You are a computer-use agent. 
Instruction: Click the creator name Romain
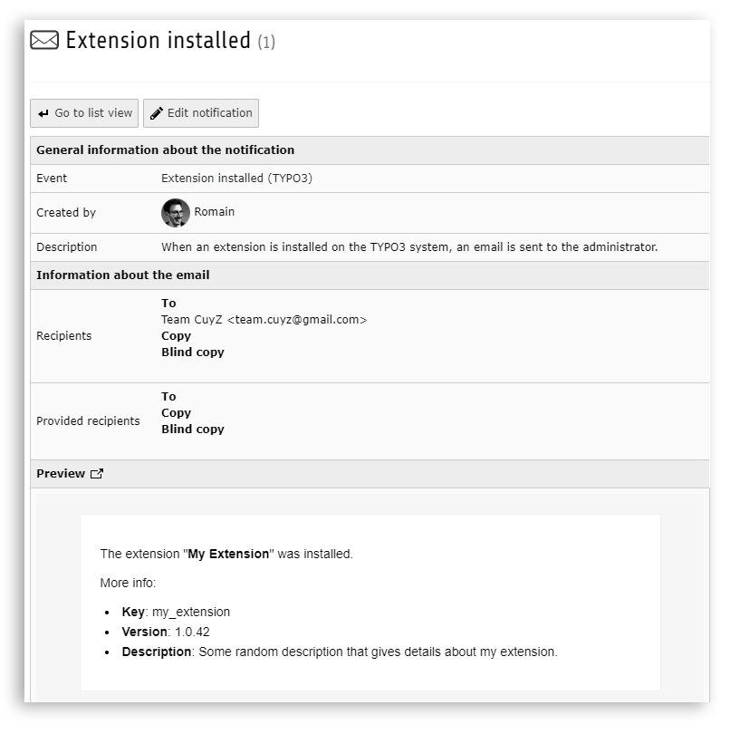point(215,212)
